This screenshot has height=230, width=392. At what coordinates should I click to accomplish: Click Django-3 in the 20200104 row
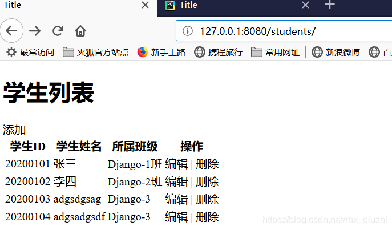[129, 217]
